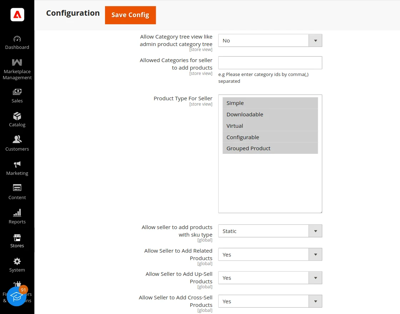
Task: Open the System gear icon
Action: coord(17,261)
